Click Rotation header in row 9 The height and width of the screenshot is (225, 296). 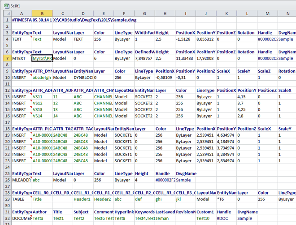[287, 71]
